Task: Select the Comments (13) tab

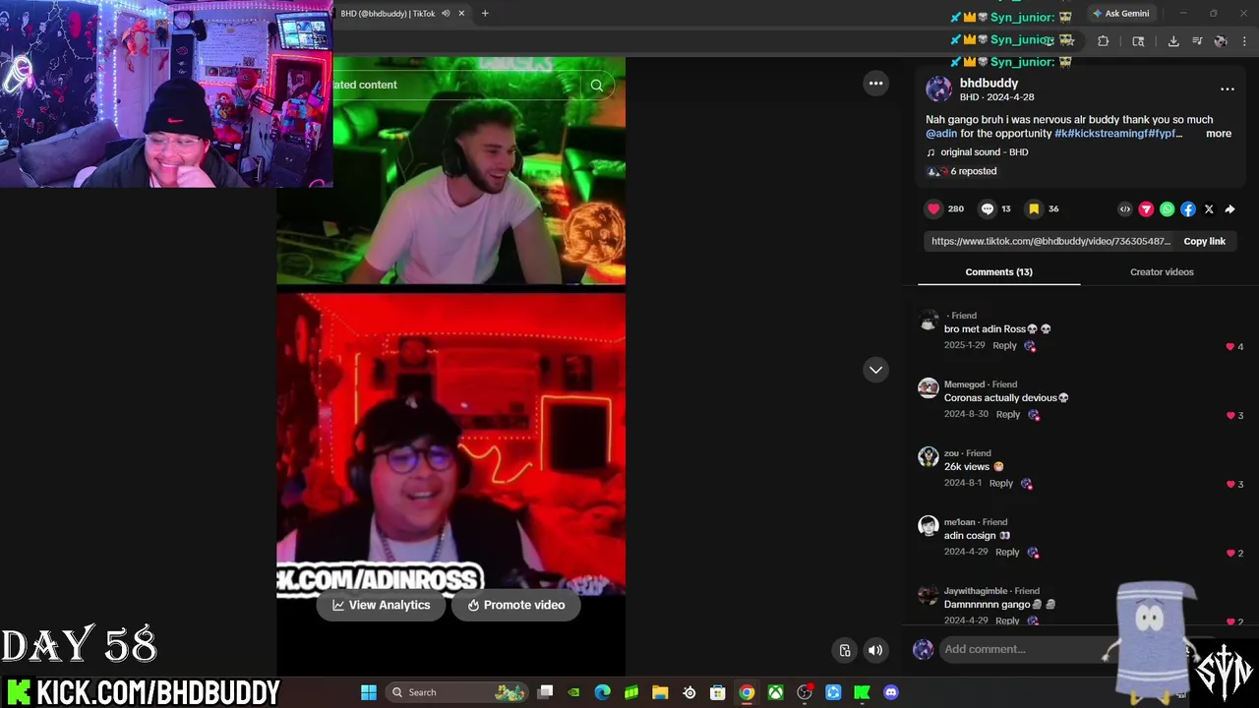Action: [x=998, y=271]
